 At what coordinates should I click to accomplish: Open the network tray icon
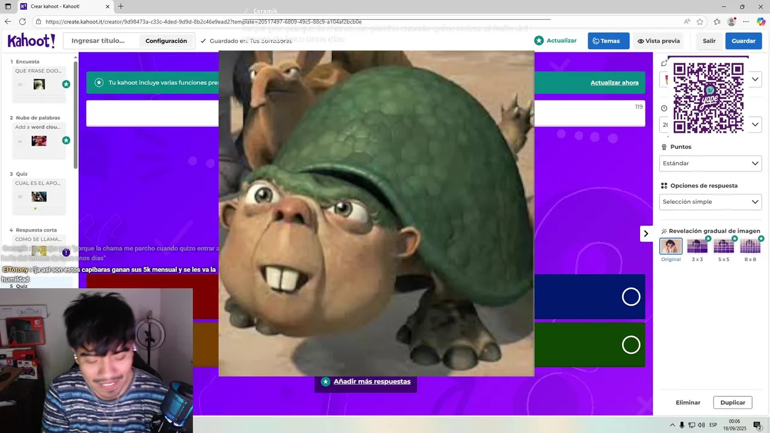pos(692,425)
